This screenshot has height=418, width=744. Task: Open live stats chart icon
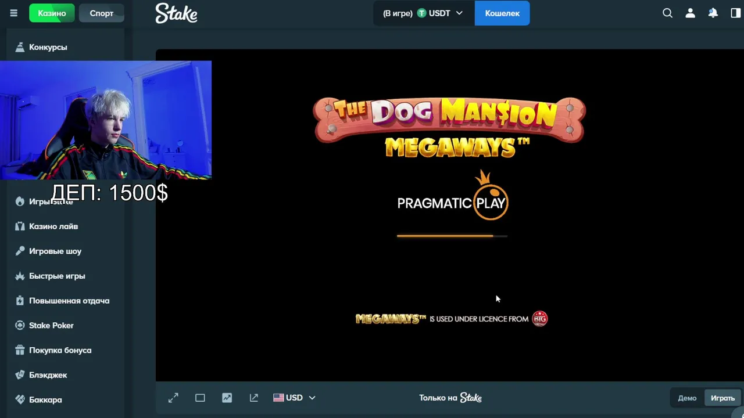coord(227,398)
